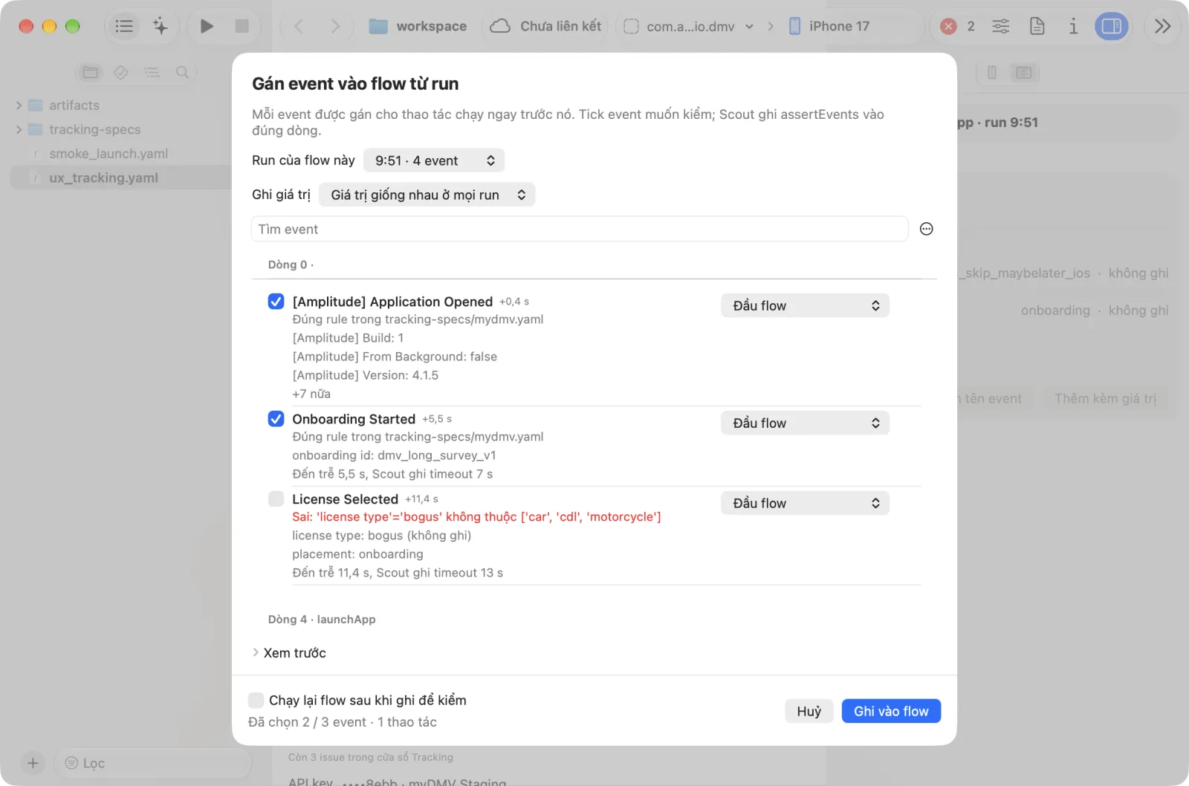
Task: Click the Tìm event search field
Action: coord(580,229)
